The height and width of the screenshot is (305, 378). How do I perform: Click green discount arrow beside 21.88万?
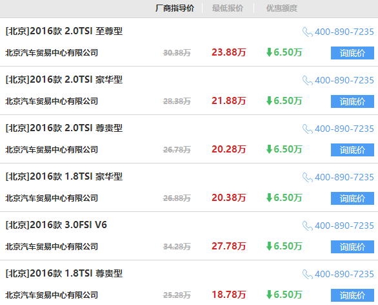click(269, 101)
